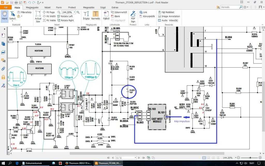Go to the first page
265x166 pixels.
[x=108, y=158]
